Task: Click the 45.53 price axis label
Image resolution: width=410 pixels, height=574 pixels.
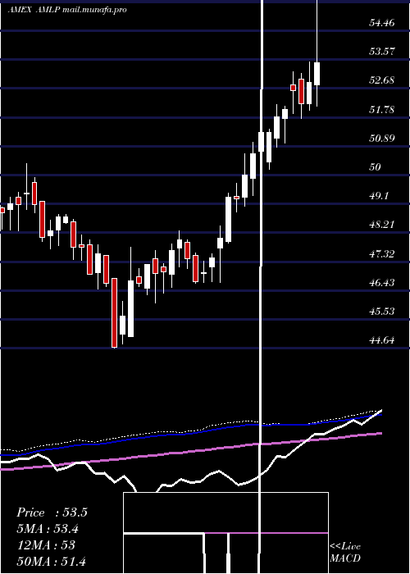Action: (382, 311)
